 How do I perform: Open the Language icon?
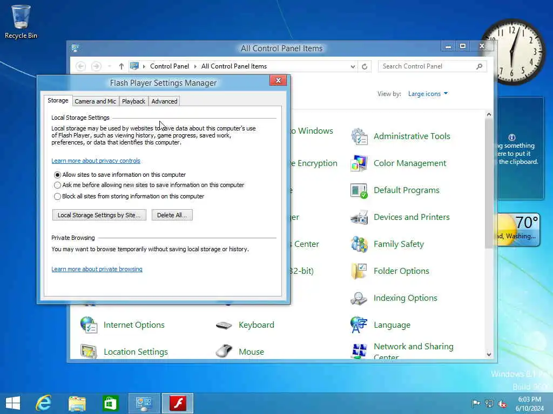click(x=359, y=325)
